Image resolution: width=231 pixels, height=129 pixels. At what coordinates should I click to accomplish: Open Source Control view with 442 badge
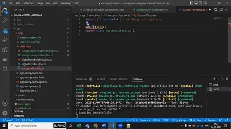tap(5, 30)
